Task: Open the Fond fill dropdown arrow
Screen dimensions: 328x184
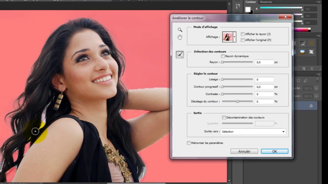Action: click(x=316, y=96)
